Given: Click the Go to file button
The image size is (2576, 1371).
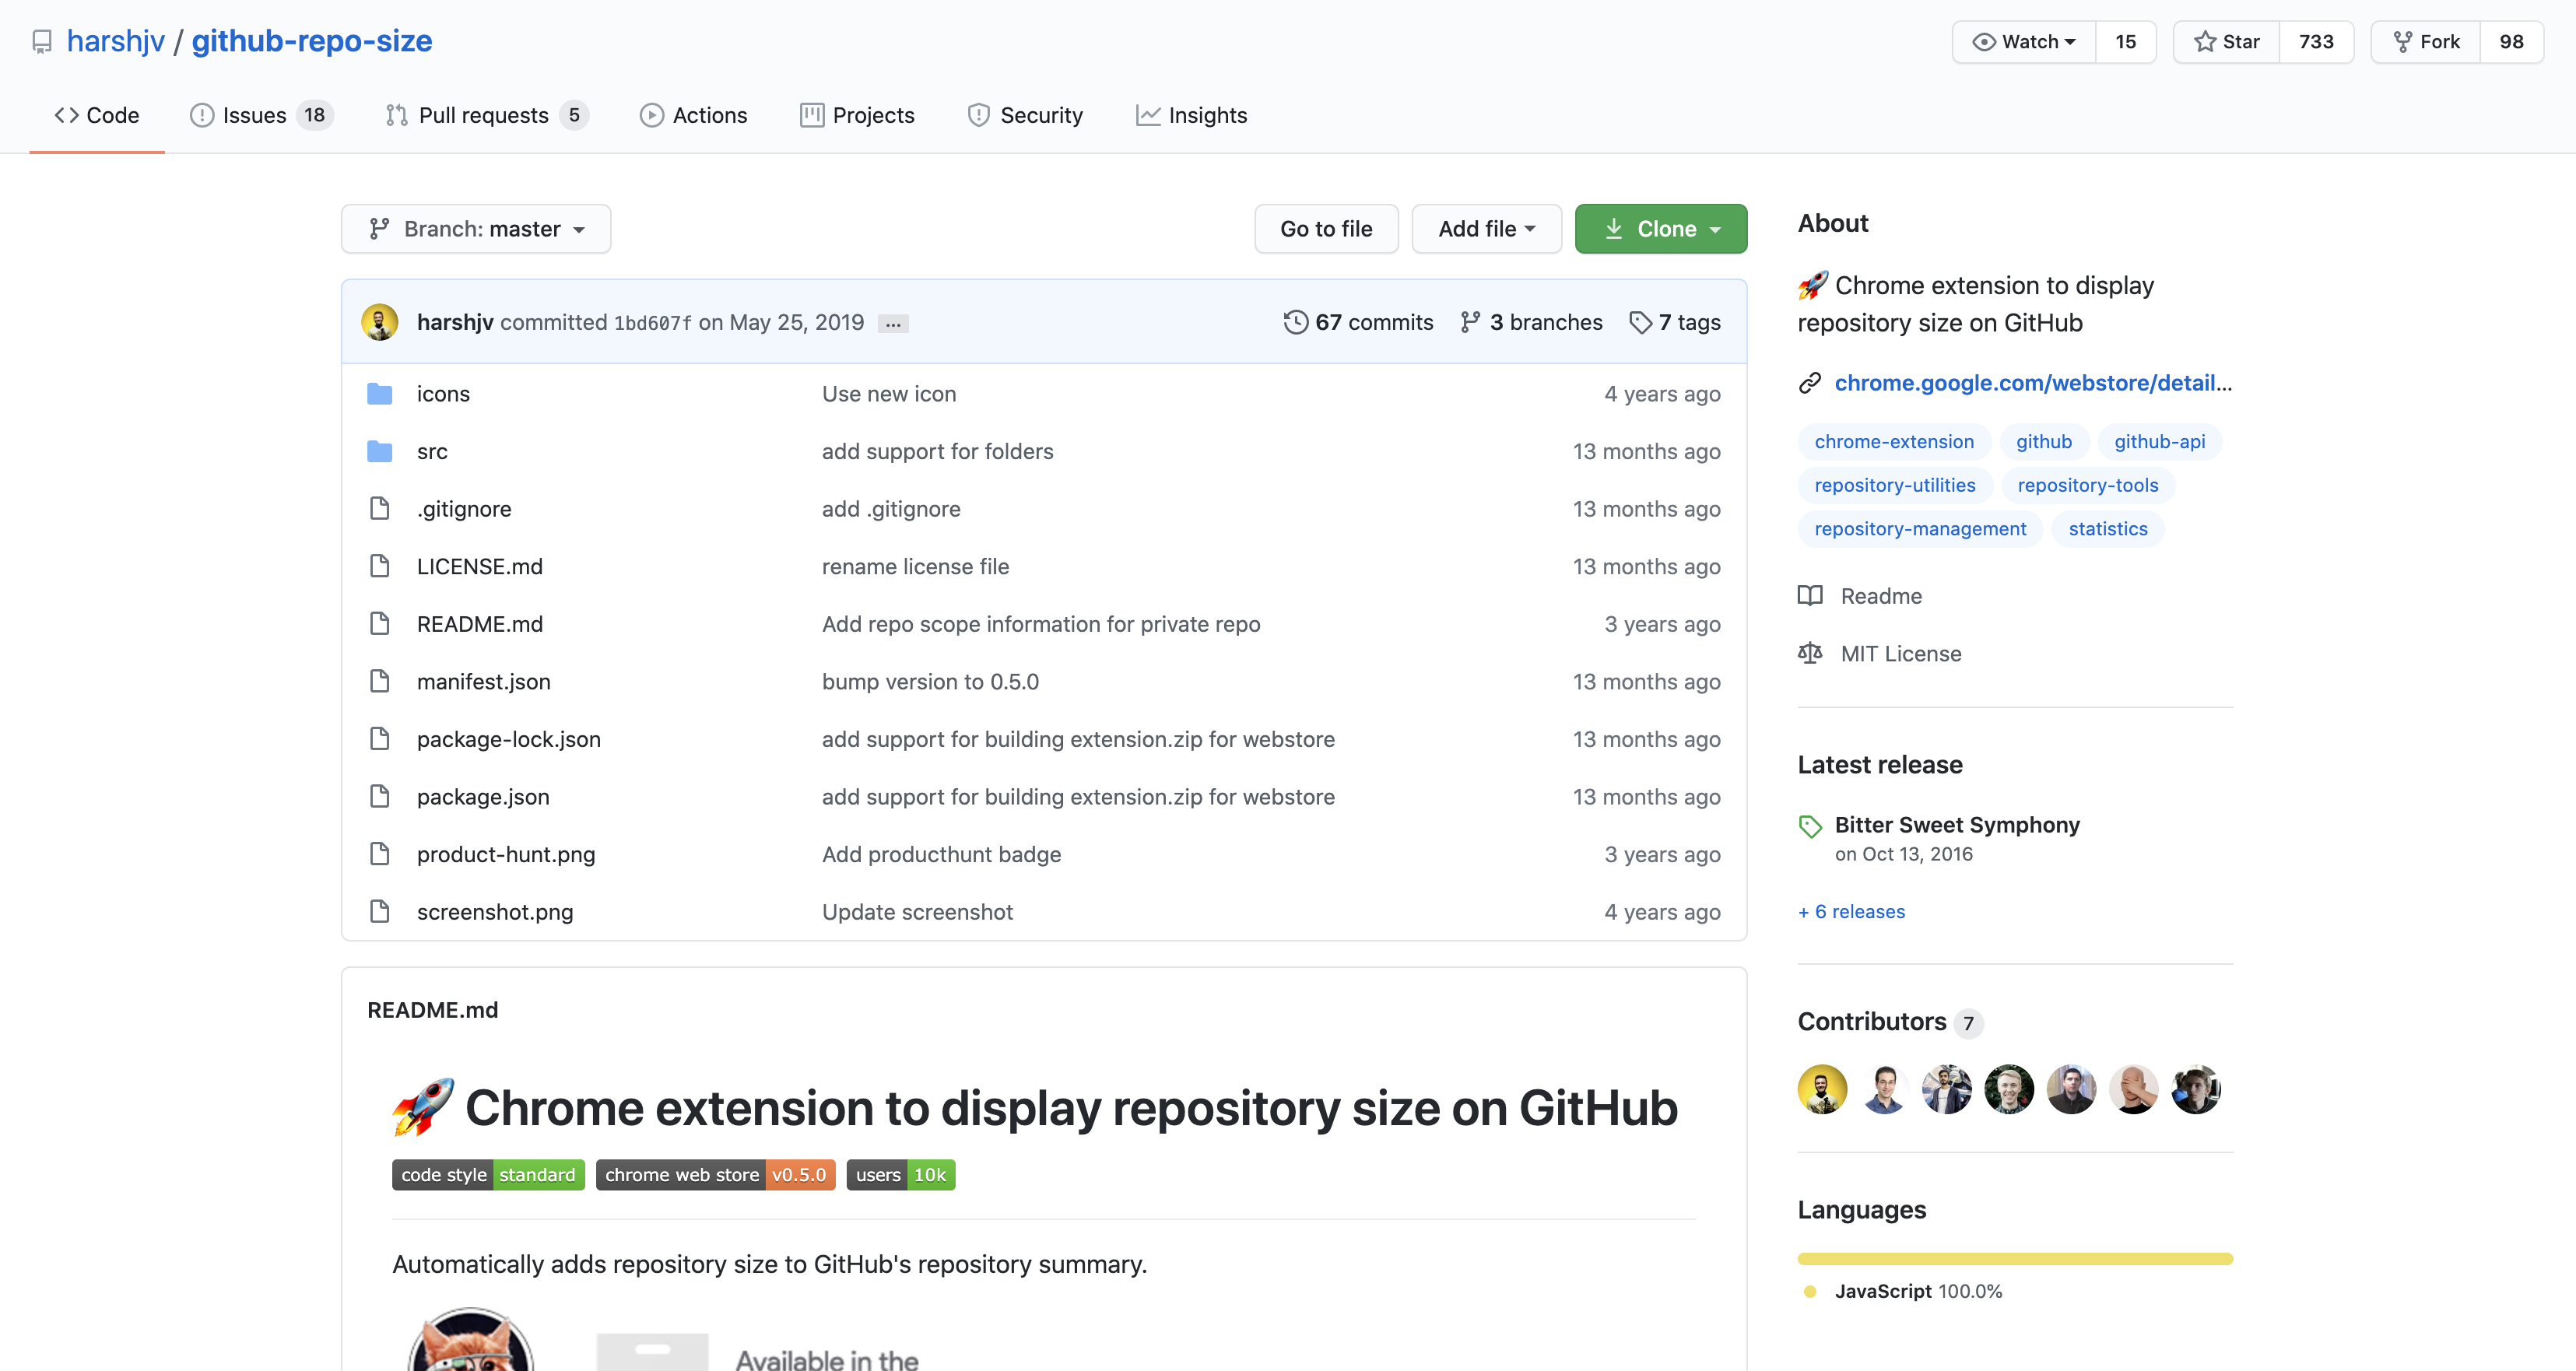Looking at the screenshot, I should pyautogui.click(x=1326, y=229).
